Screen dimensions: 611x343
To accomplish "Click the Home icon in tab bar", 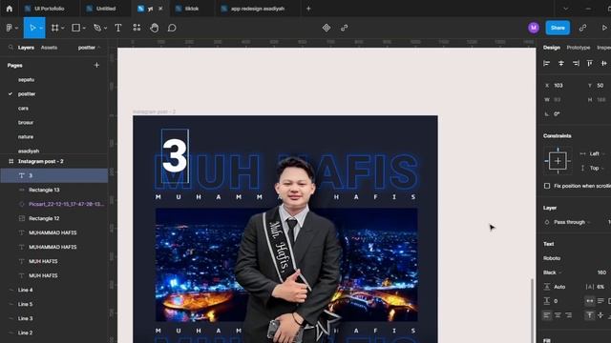I will tap(10, 9).
